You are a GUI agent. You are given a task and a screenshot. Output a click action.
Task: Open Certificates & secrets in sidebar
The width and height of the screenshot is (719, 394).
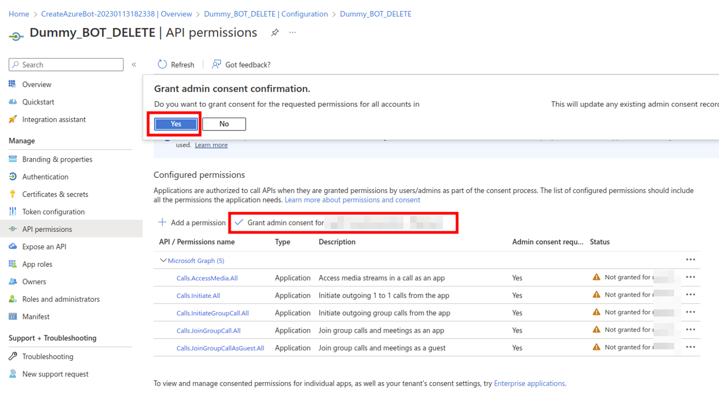click(55, 194)
